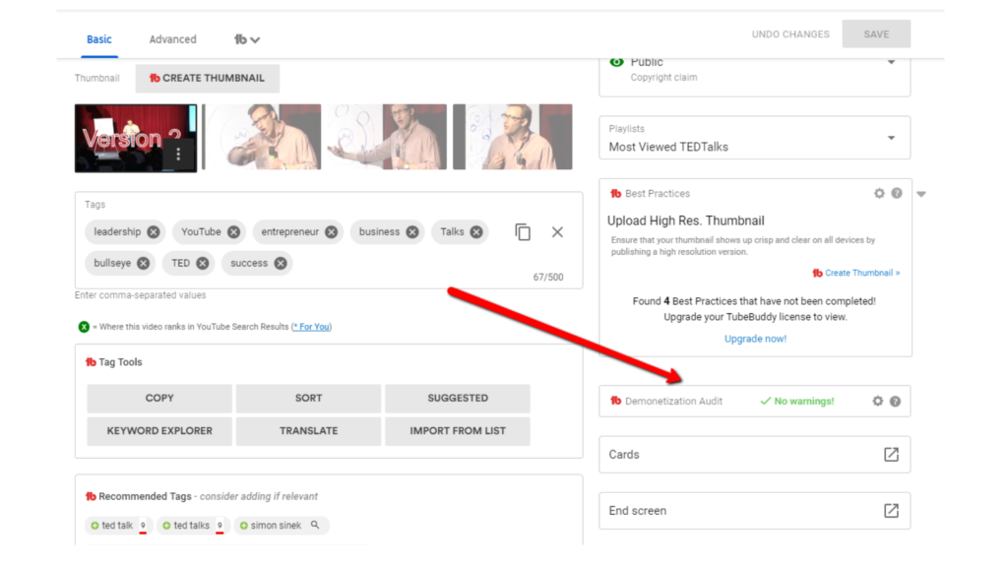The width and height of the screenshot is (1008, 567).
Task: Collapse the Best Practices panel arrow
Action: coord(921,194)
